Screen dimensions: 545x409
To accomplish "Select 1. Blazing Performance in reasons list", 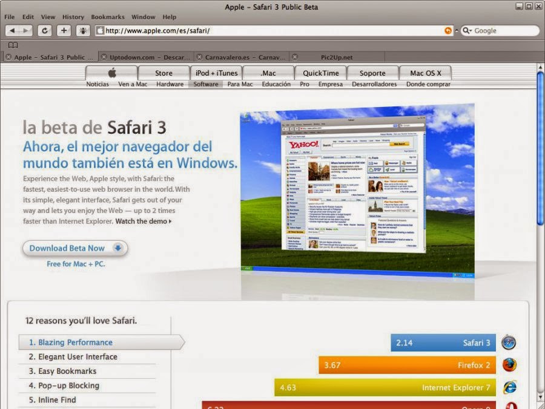I will pos(101,342).
